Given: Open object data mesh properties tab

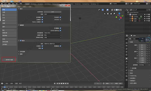Looking at the screenshot, I should [127, 73].
